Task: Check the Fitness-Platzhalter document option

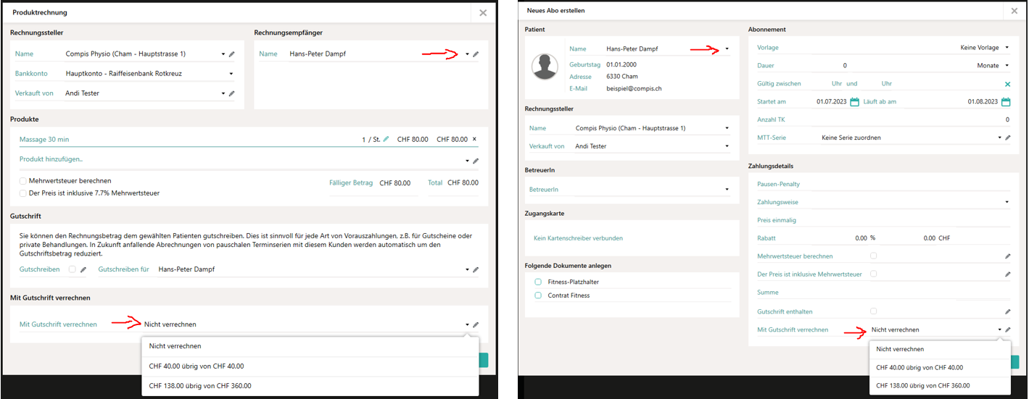Action: 538,282
